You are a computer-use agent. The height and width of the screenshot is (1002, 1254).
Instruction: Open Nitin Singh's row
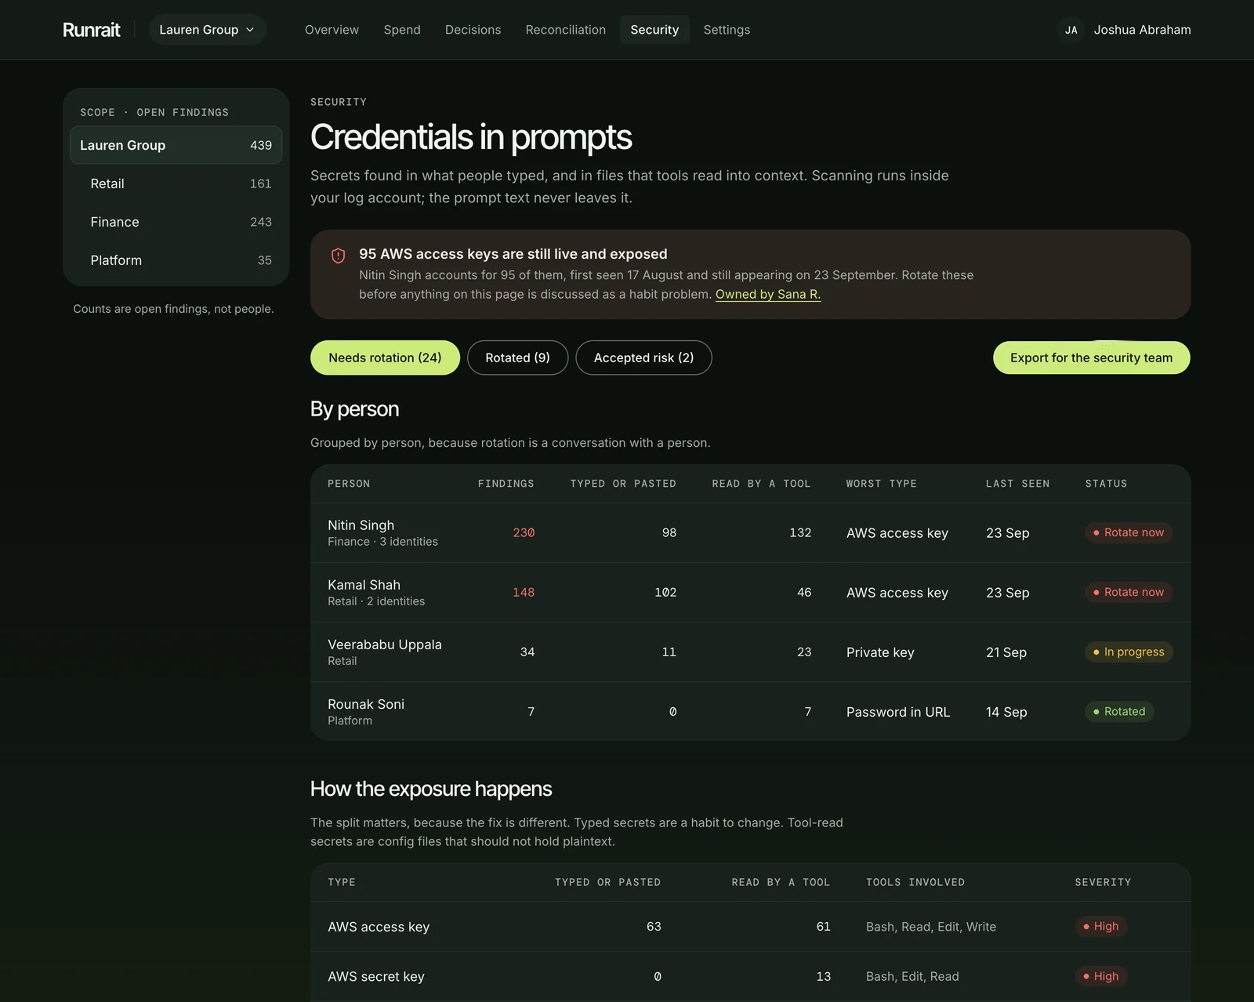click(750, 532)
